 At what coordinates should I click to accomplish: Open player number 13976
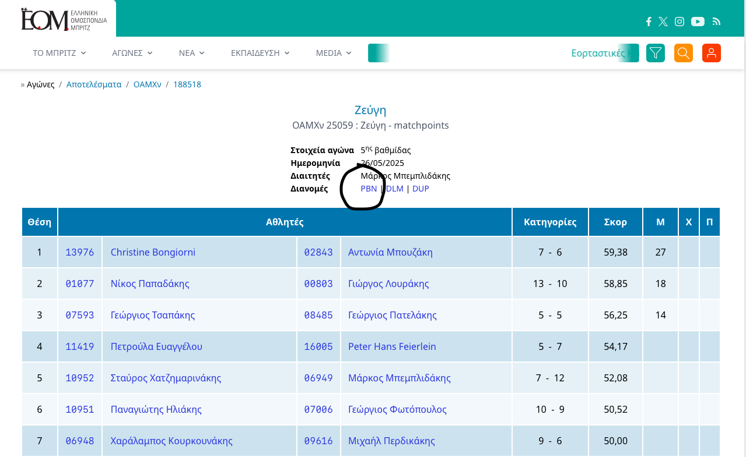80,252
